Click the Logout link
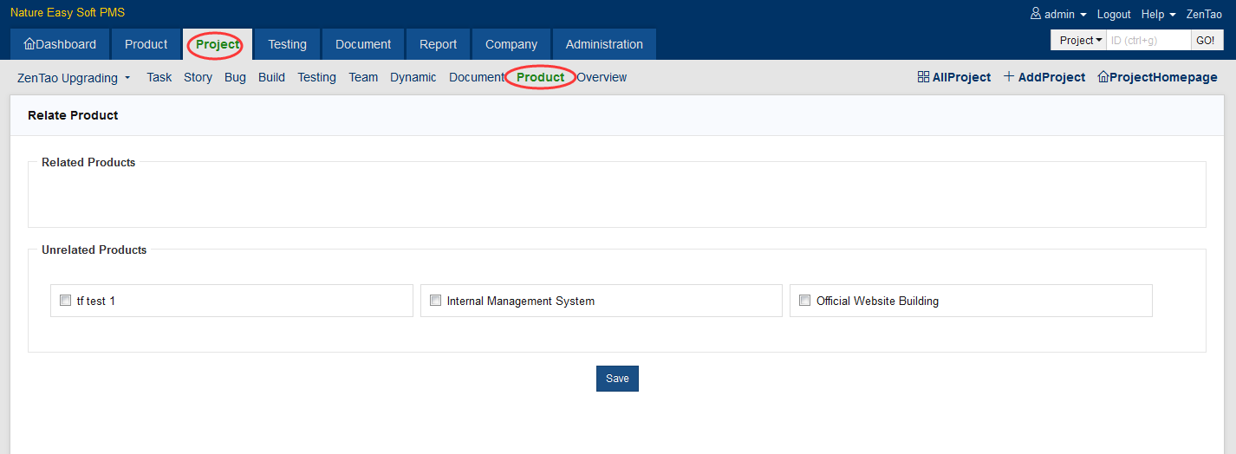Viewport: 1236px width, 454px height. click(x=1114, y=14)
